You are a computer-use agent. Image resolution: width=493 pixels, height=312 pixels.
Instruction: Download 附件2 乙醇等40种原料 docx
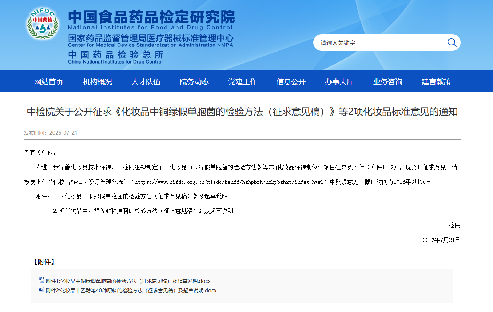tap(131, 291)
